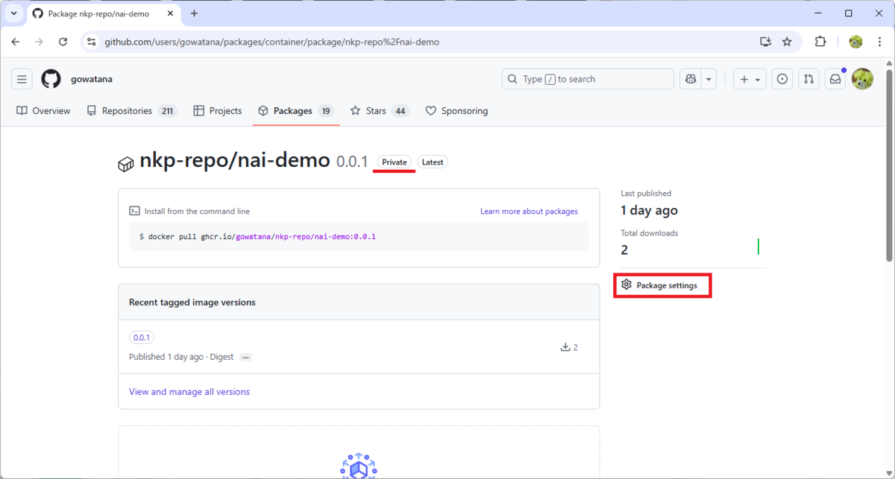Click the 0.0.1 version tag

point(142,337)
